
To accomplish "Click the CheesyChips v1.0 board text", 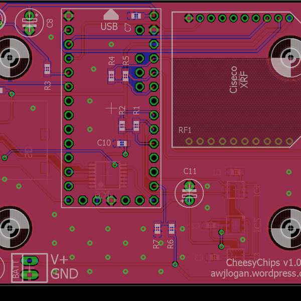I will [263, 262].
